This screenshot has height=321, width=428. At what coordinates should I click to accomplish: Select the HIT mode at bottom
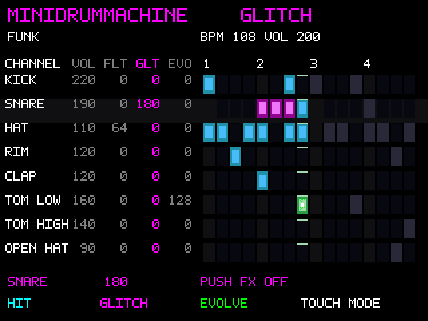[x=19, y=303]
